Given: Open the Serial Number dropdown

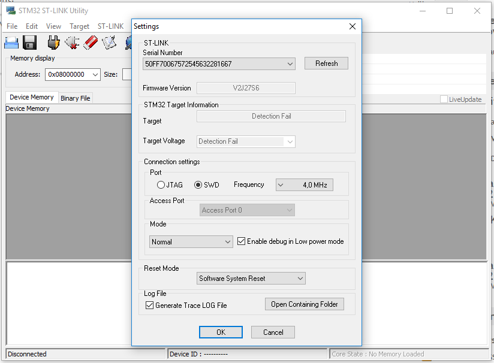Looking at the screenshot, I should click(x=219, y=64).
